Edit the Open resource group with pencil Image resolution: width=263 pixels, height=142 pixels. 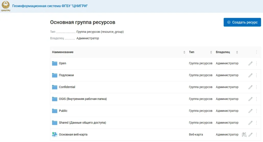pos(250,63)
